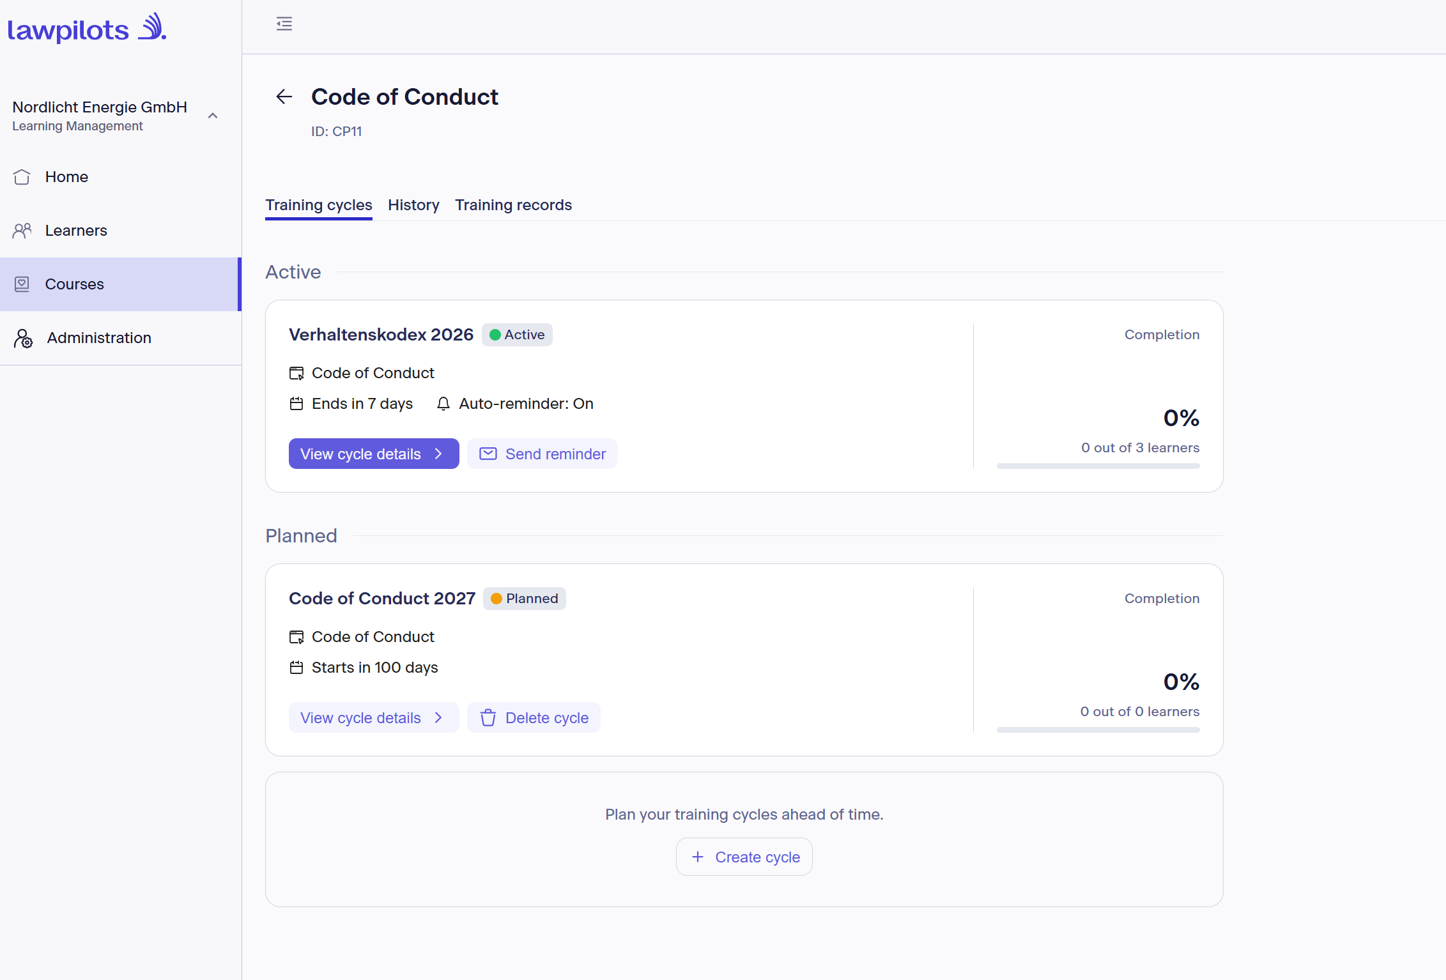Viewport: 1446px width, 980px height.
Task: Click the Active status badge
Action: tap(517, 335)
